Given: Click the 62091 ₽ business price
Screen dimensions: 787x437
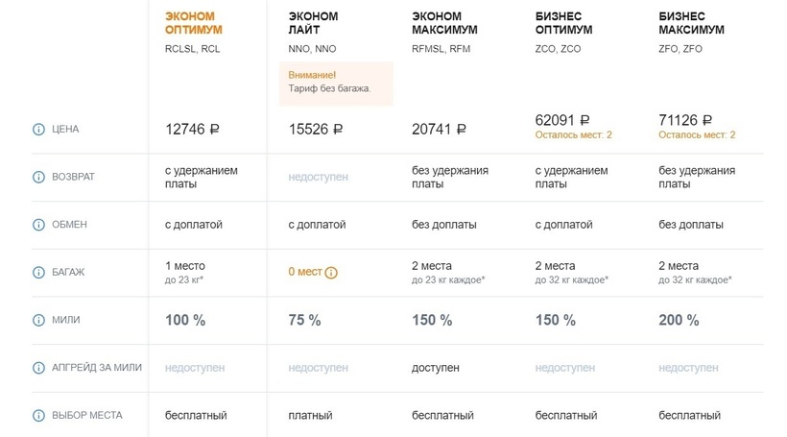Looking at the screenshot, I should pyautogui.click(x=561, y=121).
